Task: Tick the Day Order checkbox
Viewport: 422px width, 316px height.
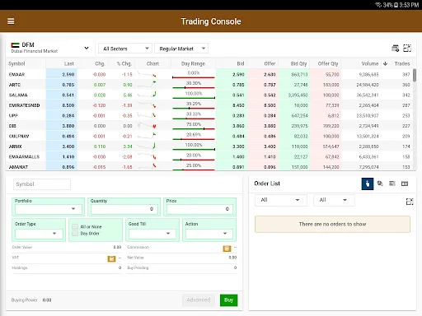Action: [x=75, y=234]
